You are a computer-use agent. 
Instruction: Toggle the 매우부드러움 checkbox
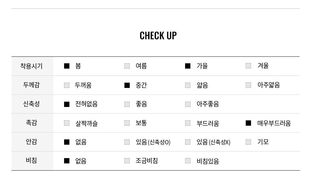(248, 123)
